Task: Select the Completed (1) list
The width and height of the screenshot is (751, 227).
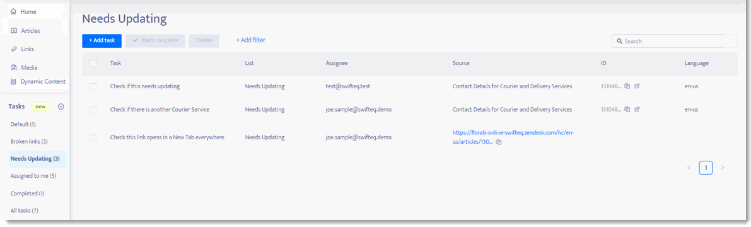Action: click(28, 194)
